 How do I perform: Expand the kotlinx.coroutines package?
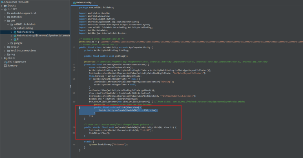[5, 51]
